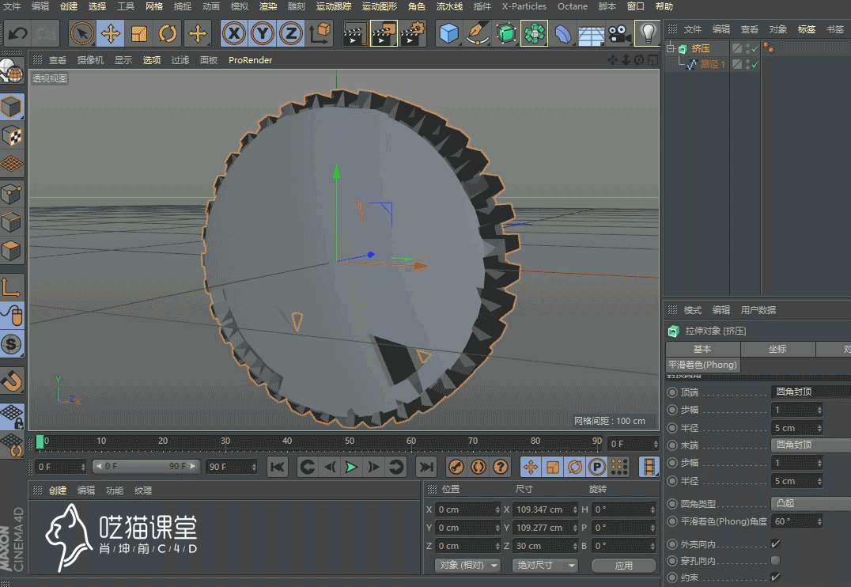Open the Array modeling objects icon
Screen dimensions: 851x587
tap(535, 34)
